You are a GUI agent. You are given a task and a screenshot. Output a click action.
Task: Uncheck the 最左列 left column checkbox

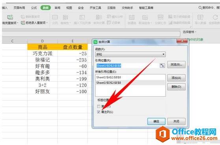click(99, 112)
